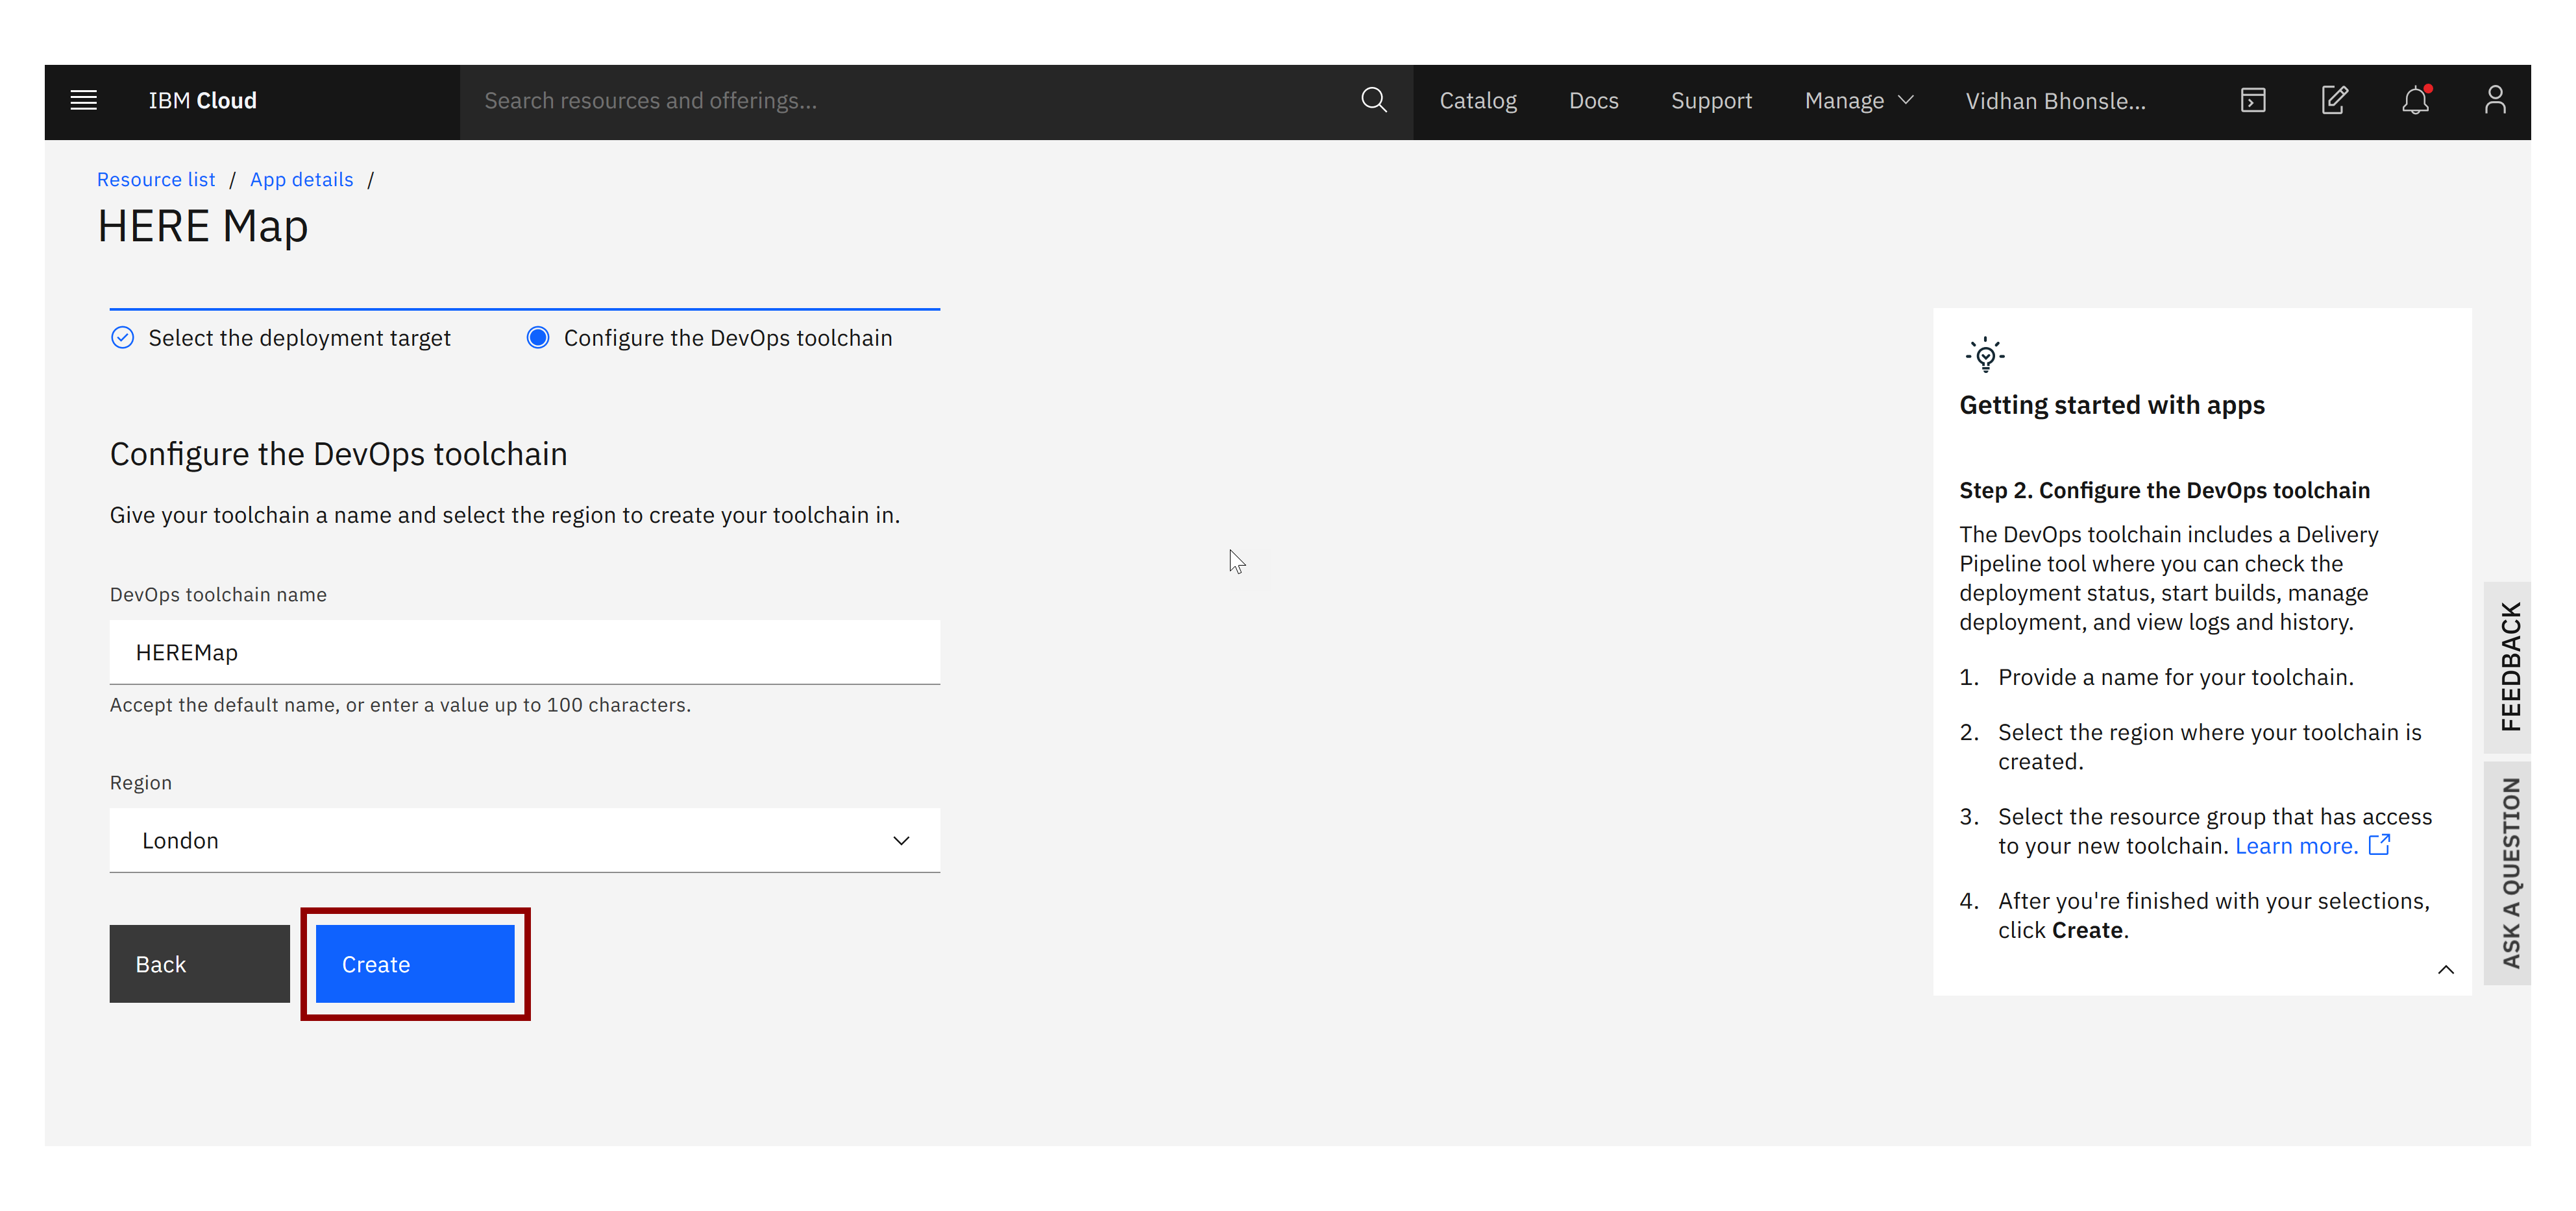Open the IBM Cloud Shell icon
The image size is (2576, 1211).
[x=2252, y=101]
